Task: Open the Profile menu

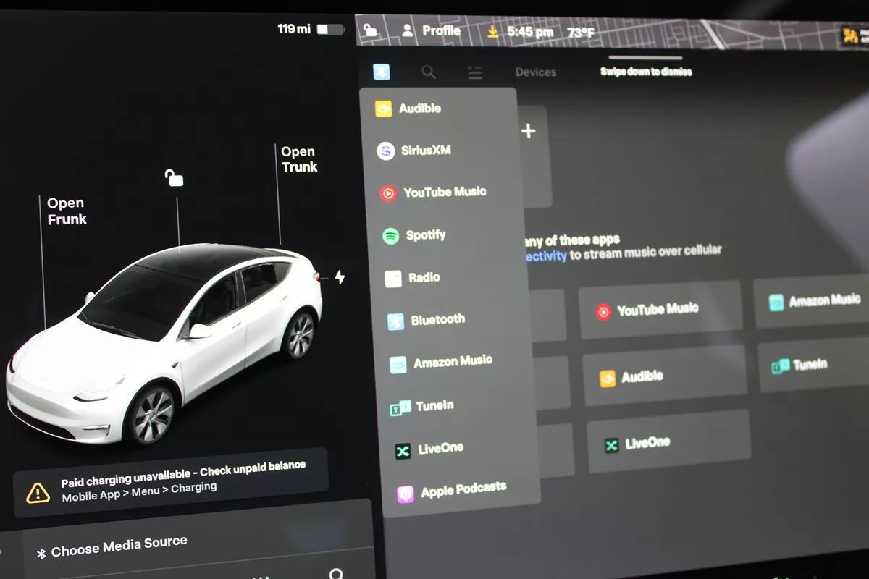Action: [432, 31]
